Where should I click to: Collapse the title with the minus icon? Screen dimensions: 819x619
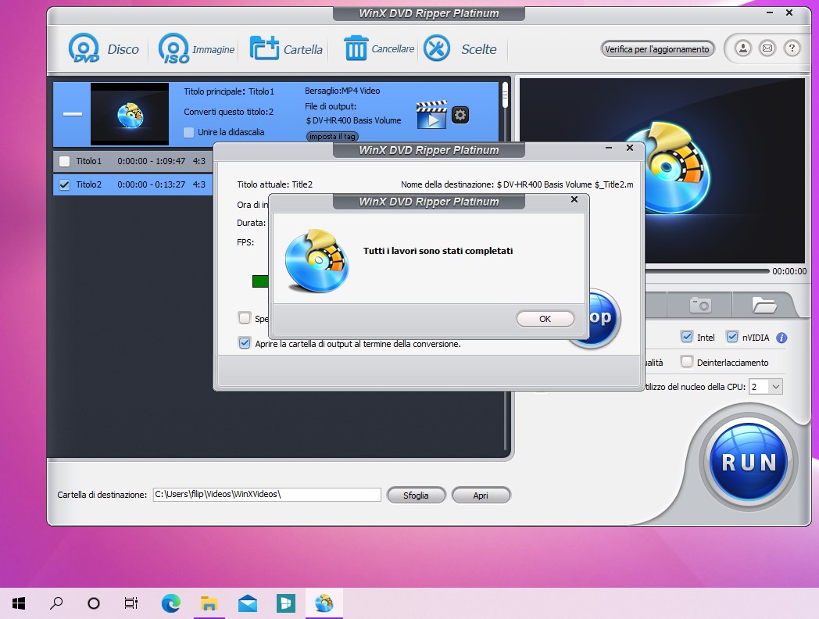pos(73,114)
